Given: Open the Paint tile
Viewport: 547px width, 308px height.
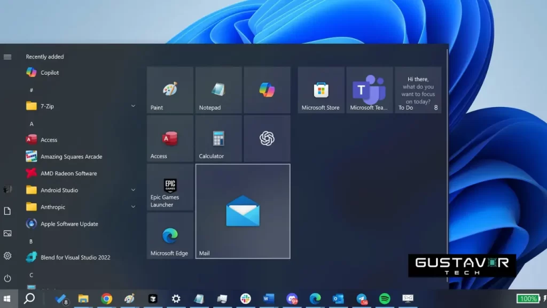Looking at the screenshot, I should [x=170, y=90].
